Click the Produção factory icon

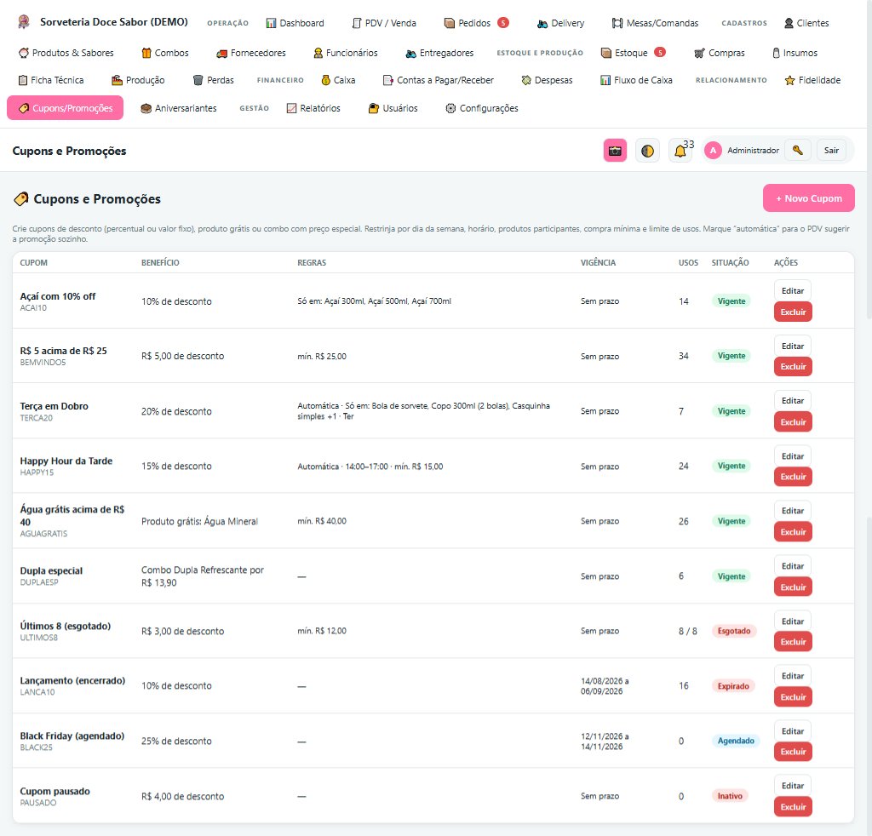117,80
